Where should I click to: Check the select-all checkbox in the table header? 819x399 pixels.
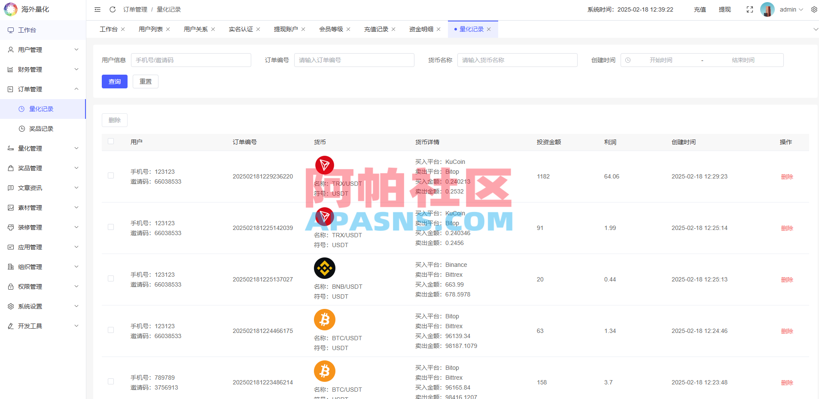[111, 141]
